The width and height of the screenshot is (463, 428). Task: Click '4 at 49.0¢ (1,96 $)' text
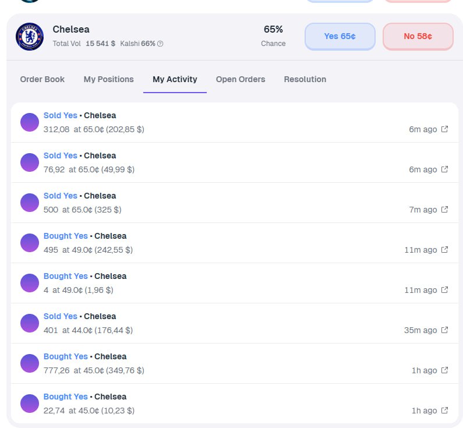pos(78,290)
